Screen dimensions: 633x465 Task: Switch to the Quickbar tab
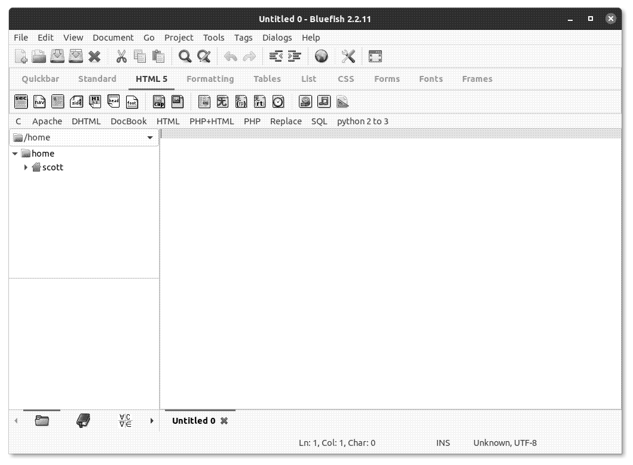[x=41, y=79]
